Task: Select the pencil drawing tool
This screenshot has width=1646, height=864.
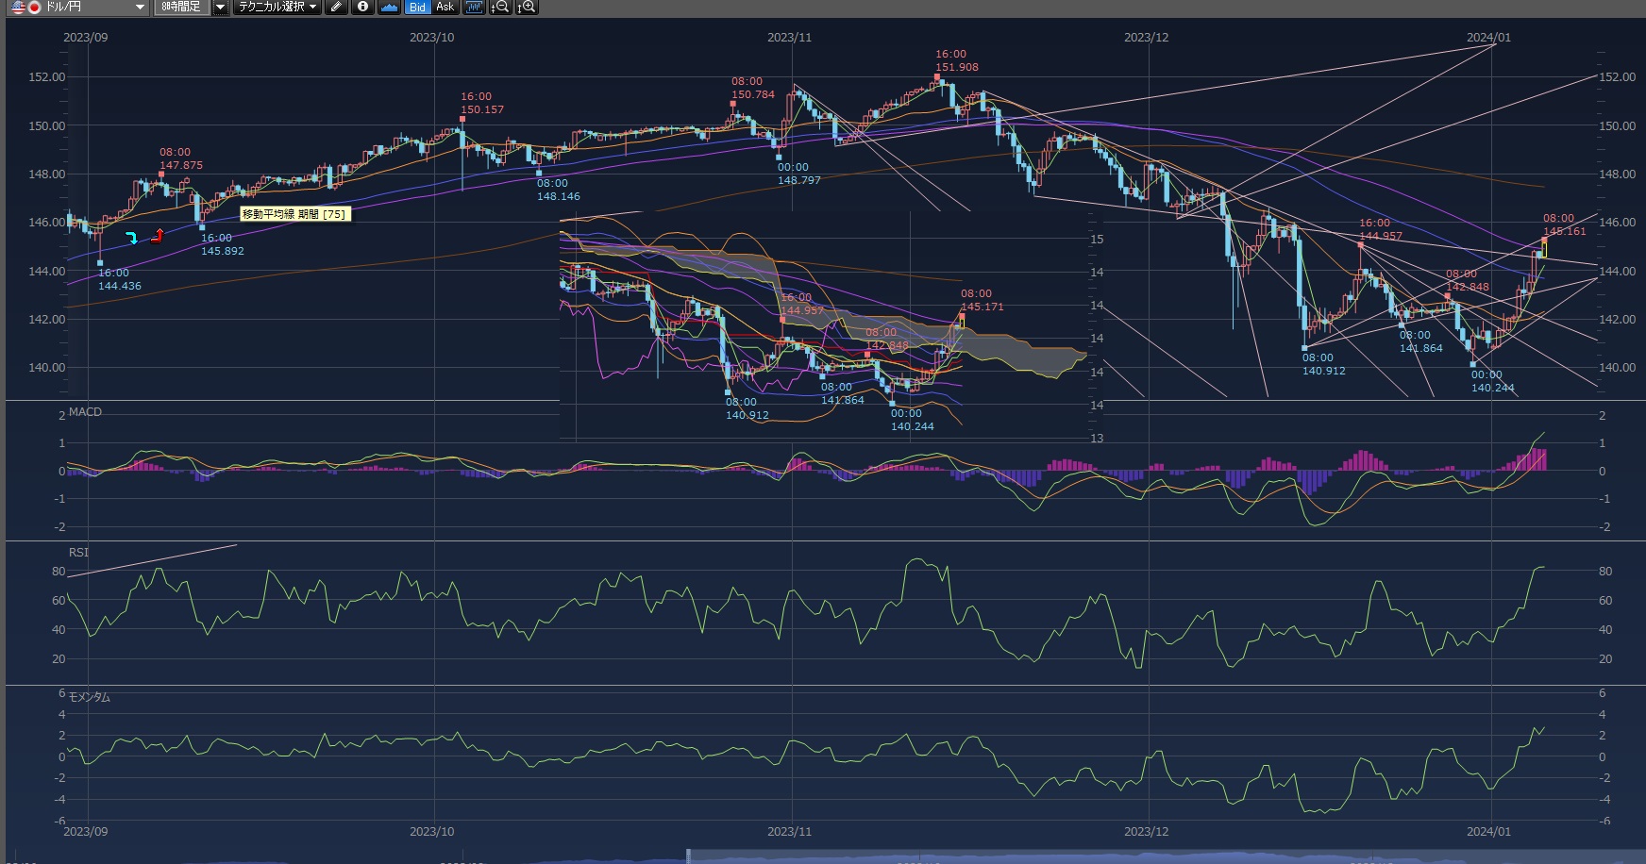Action: 336,8
